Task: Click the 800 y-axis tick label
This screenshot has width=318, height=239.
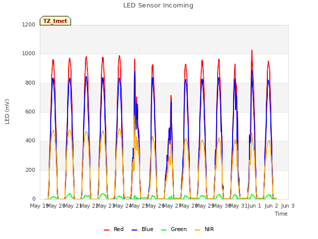Action: coord(30,83)
